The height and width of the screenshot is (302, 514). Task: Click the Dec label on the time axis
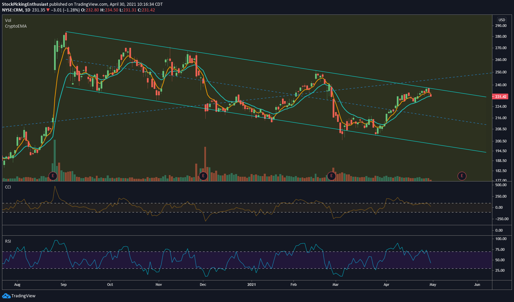tap(203, 284)
